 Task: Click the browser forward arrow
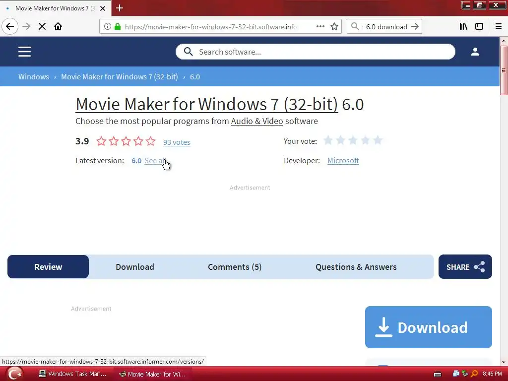click(x=26, y=27)
